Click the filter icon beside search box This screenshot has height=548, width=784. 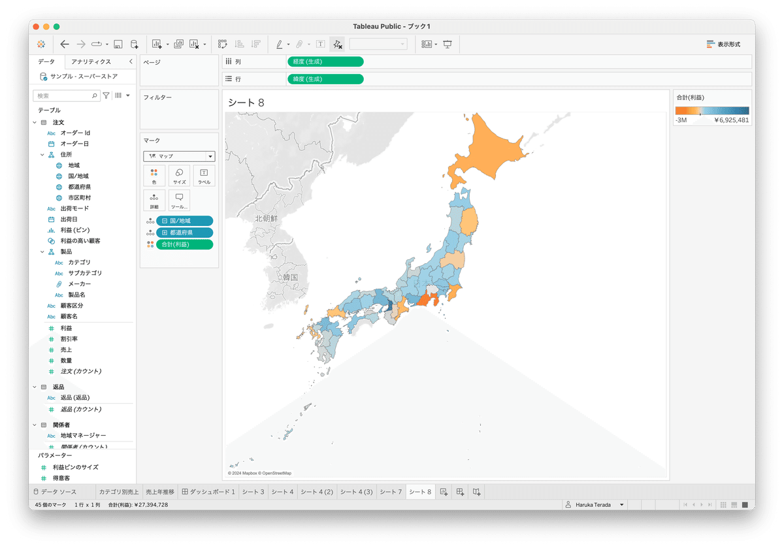pyautogui.click(x=106, y=95)
